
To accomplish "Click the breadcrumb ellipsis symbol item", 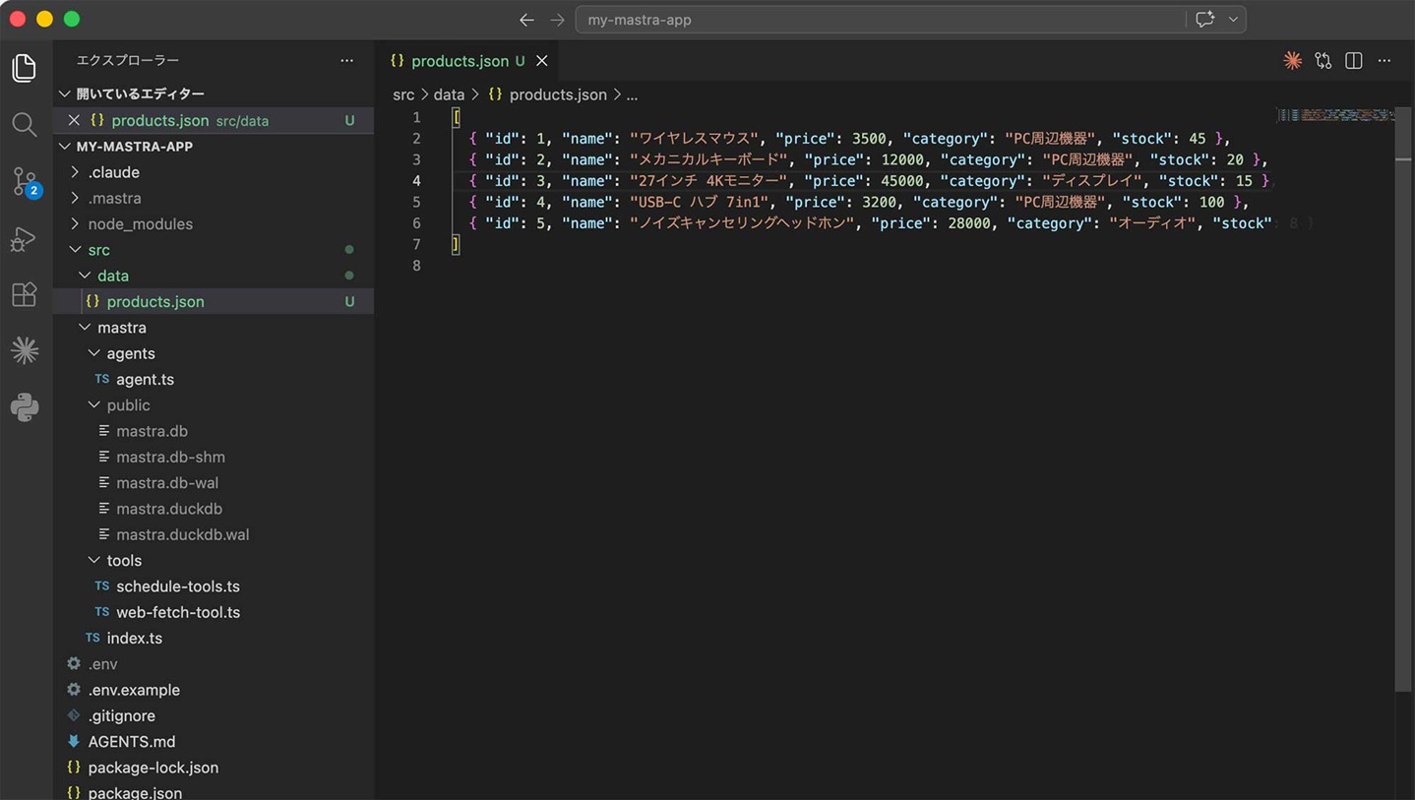I will click(632, 94).
